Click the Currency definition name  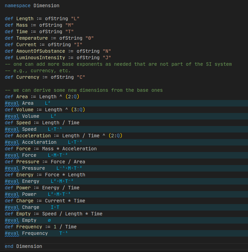pyautogui.click(x=28, y=77)
